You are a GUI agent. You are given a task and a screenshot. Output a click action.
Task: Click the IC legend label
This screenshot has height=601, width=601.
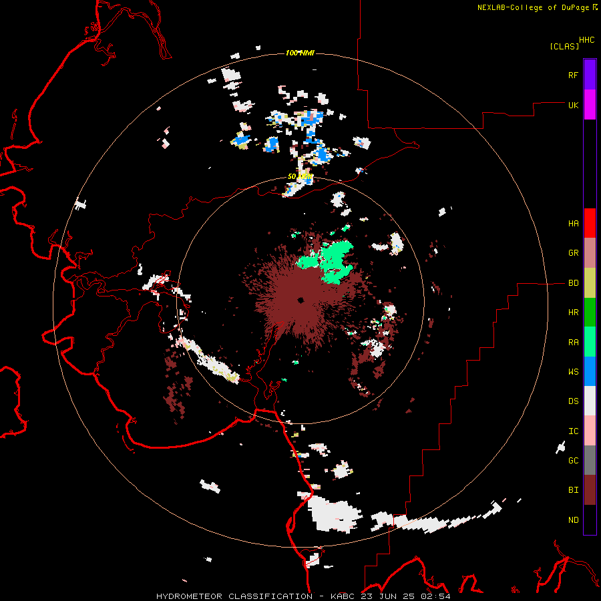pos(573,431)
